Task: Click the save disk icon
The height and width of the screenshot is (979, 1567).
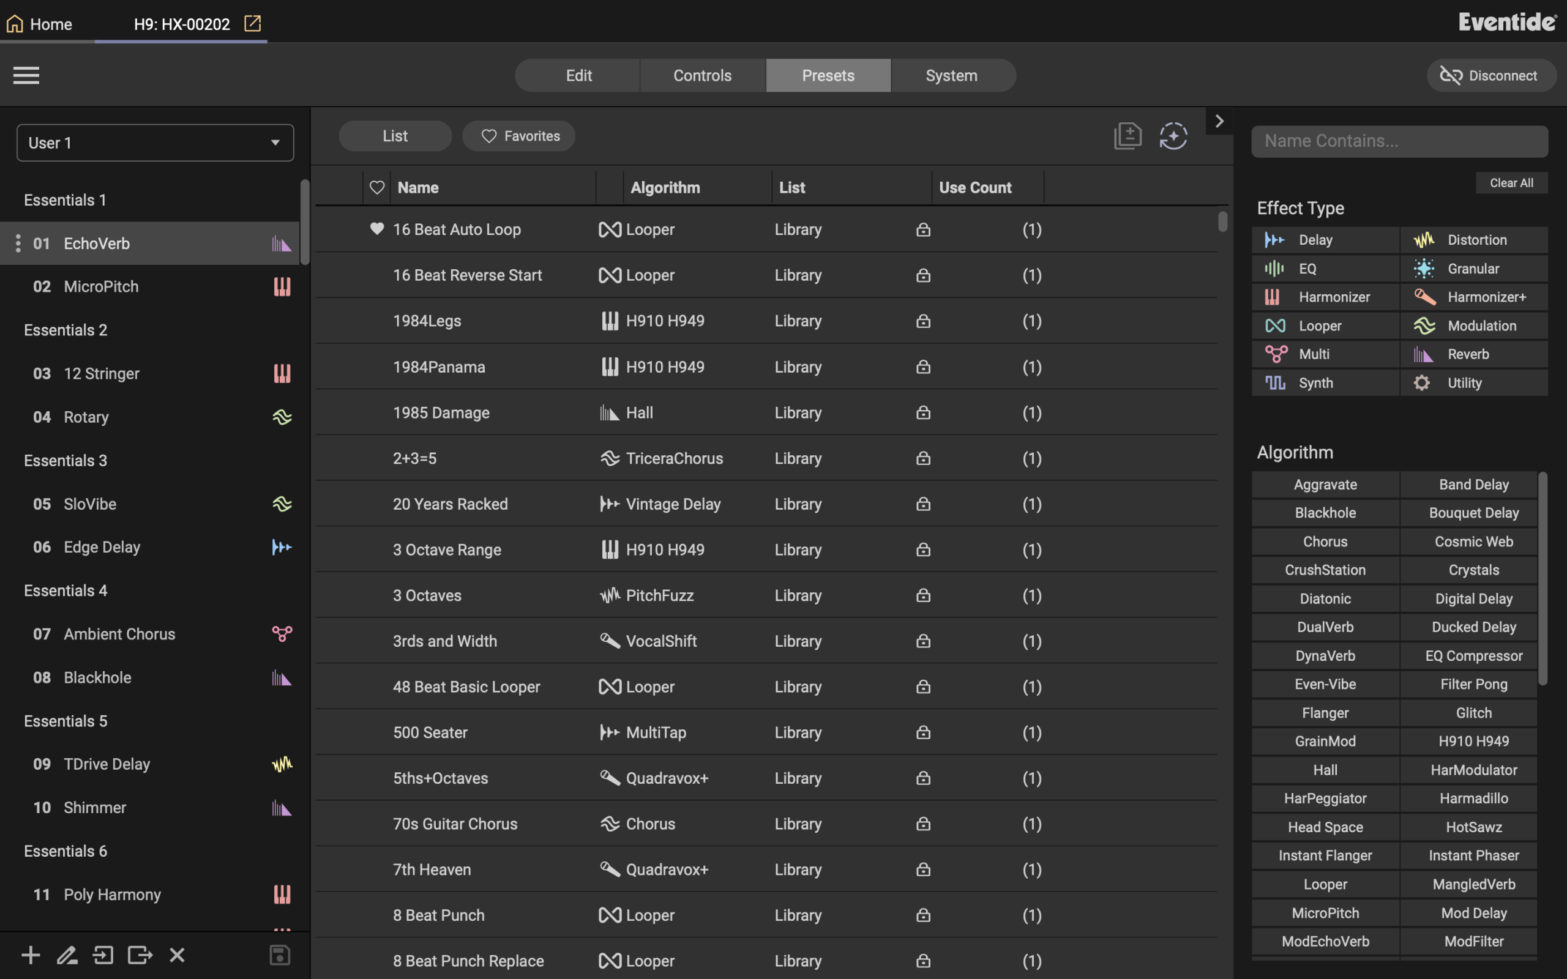Action: (280, 955)
